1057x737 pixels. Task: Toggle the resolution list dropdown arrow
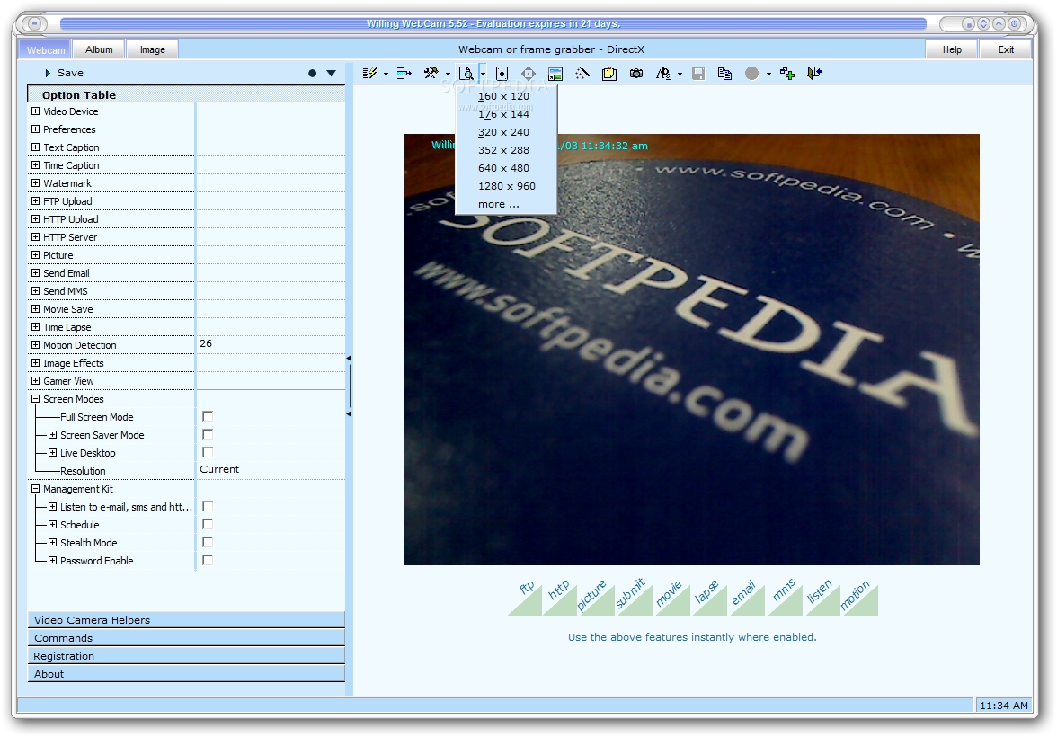[483, 75]
